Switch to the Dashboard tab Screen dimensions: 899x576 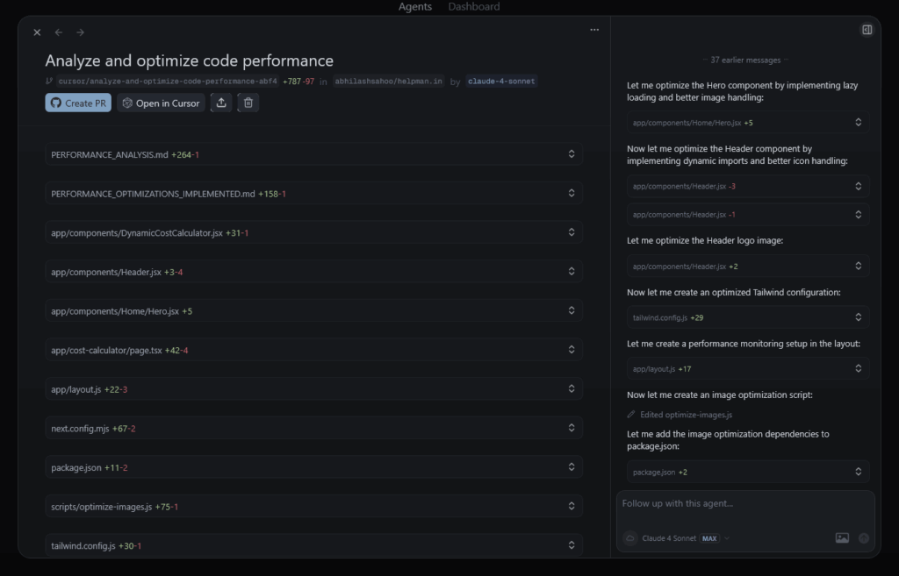pyautogui.click(x=474, y=7)
